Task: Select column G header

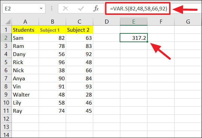Action: [188, 22]
